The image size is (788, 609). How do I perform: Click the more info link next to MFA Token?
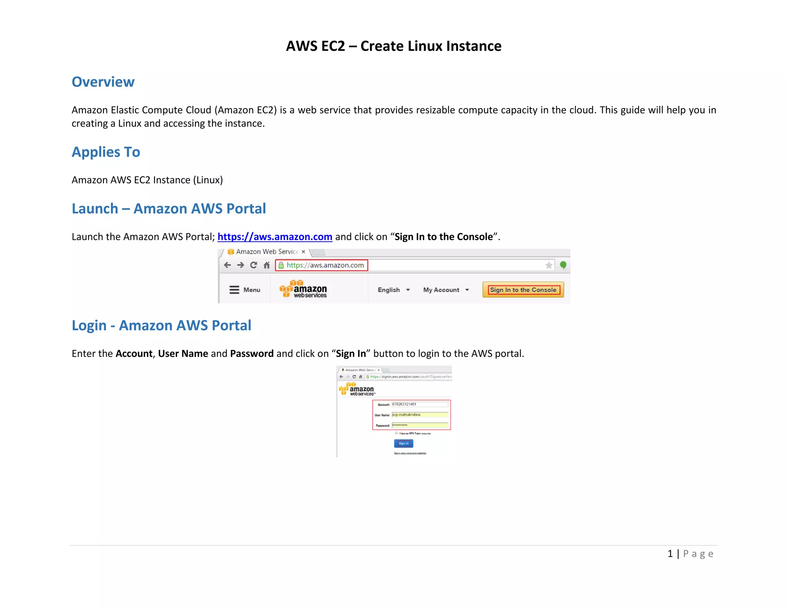coord(426,433)
